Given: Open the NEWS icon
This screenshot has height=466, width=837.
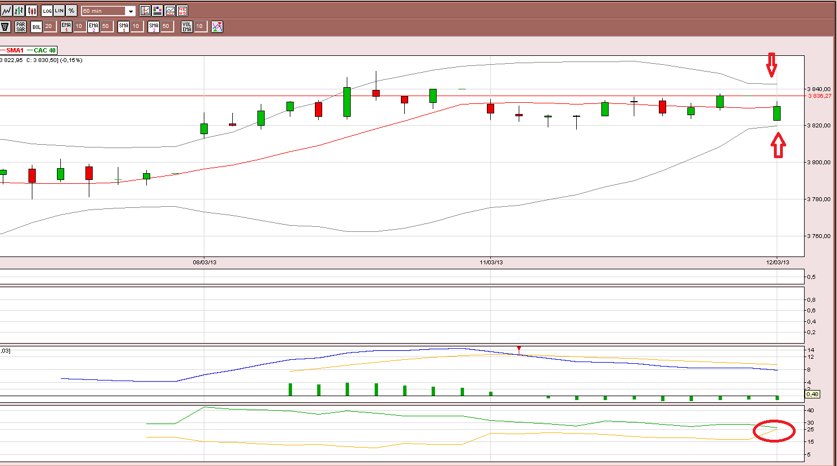Looking at the screenshot, I should pos(182,11).
